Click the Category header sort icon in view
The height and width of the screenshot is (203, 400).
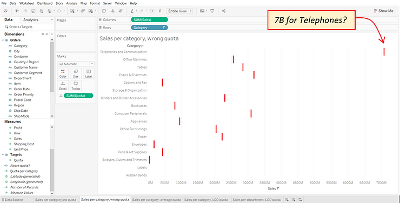(142, 46)
